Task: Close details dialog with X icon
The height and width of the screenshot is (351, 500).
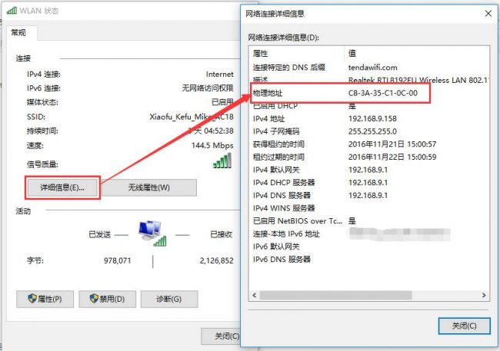Action: (x=488, y=13)
